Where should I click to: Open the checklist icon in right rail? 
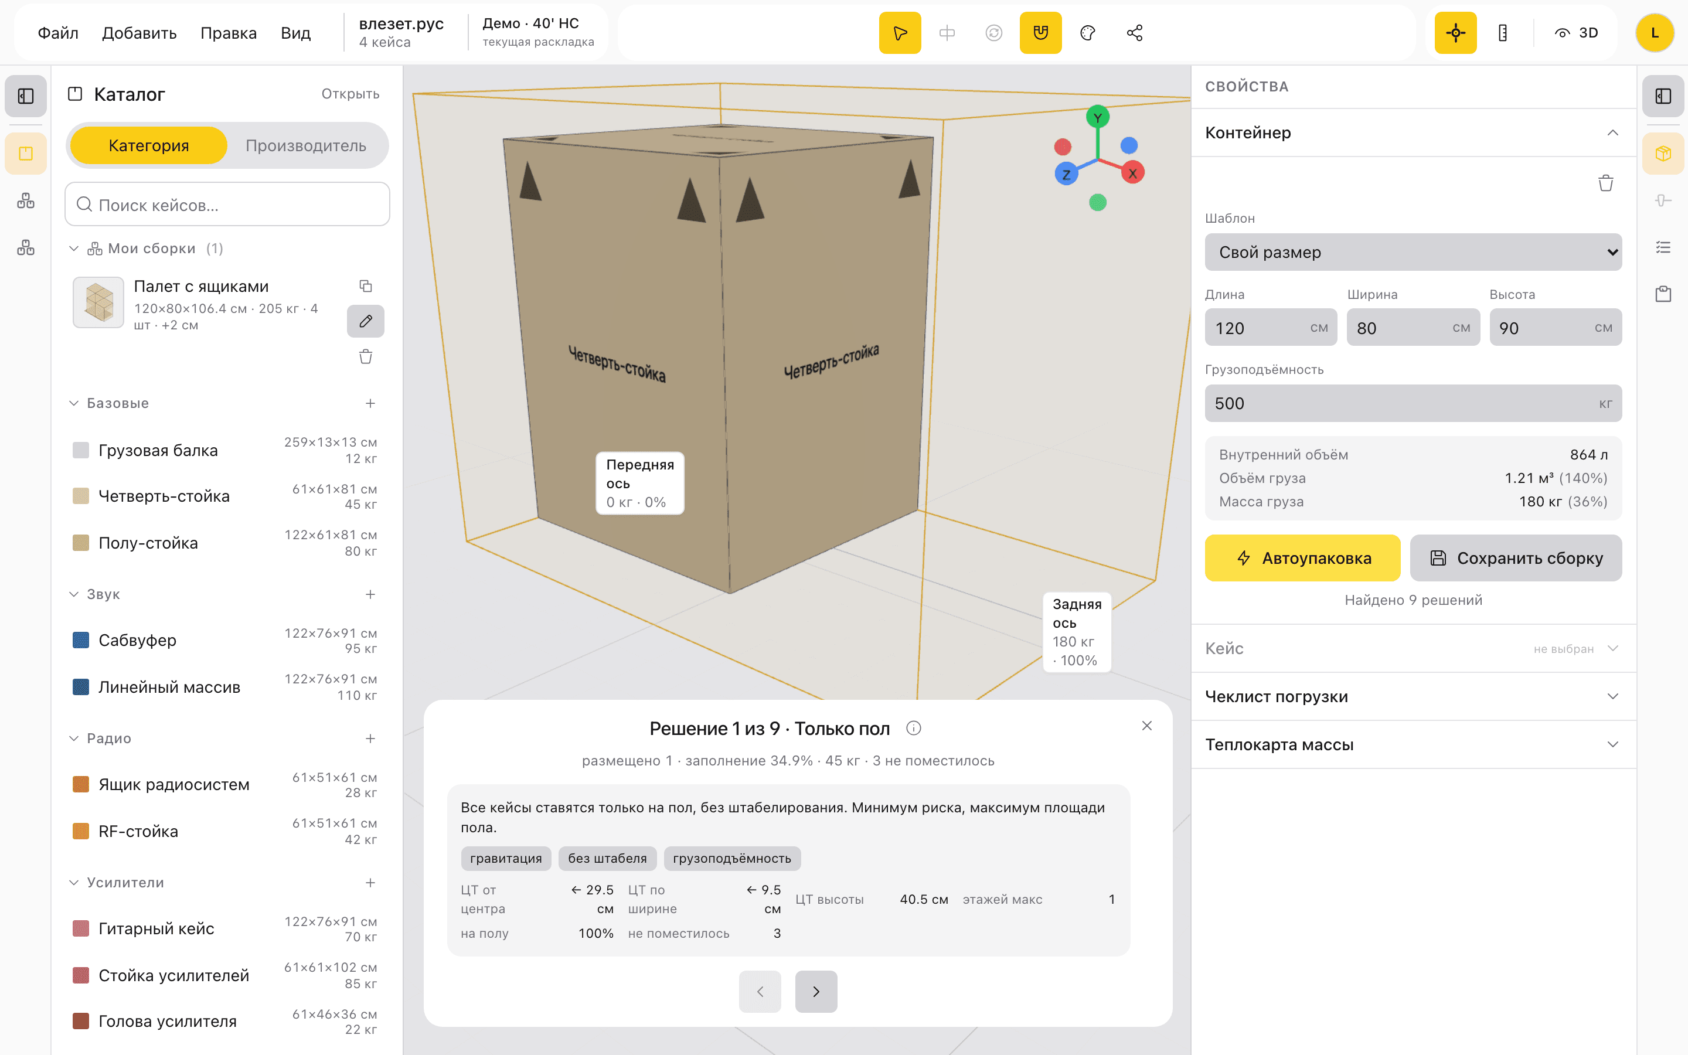click(1663, 248)
